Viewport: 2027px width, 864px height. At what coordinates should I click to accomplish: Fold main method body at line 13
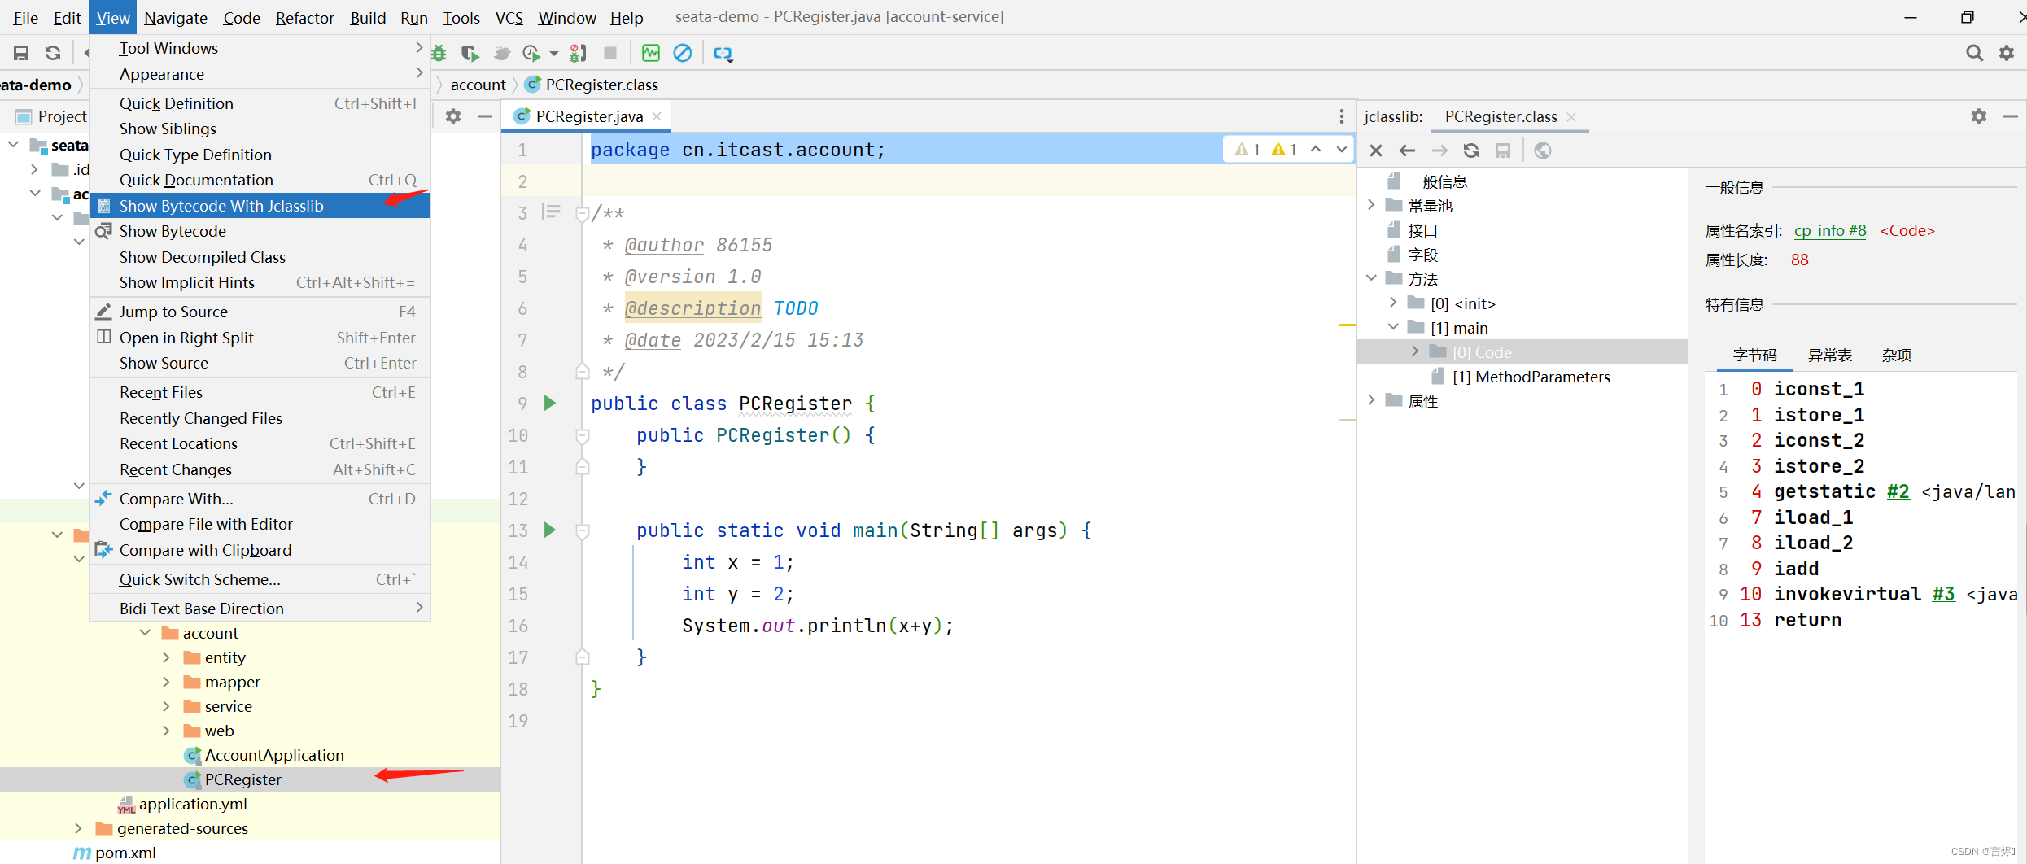[582, 530]
